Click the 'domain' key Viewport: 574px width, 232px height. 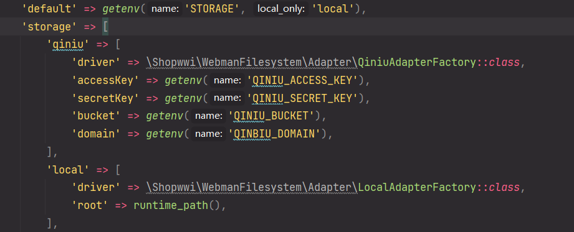coord(96,134)
